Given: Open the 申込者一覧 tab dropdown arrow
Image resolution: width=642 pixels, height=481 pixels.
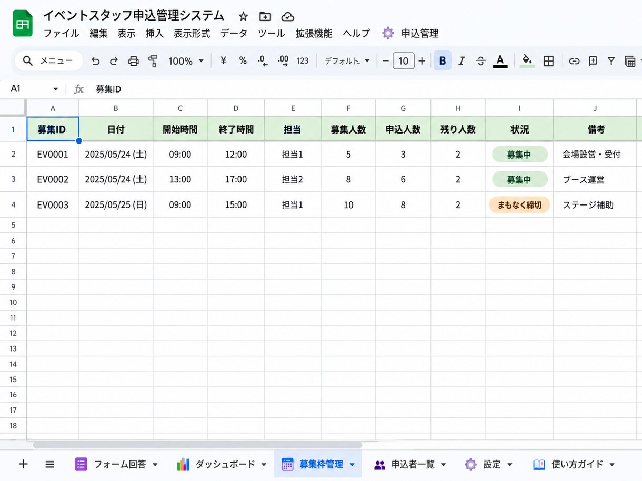Looking at the screenshot, I should [443, 464].
